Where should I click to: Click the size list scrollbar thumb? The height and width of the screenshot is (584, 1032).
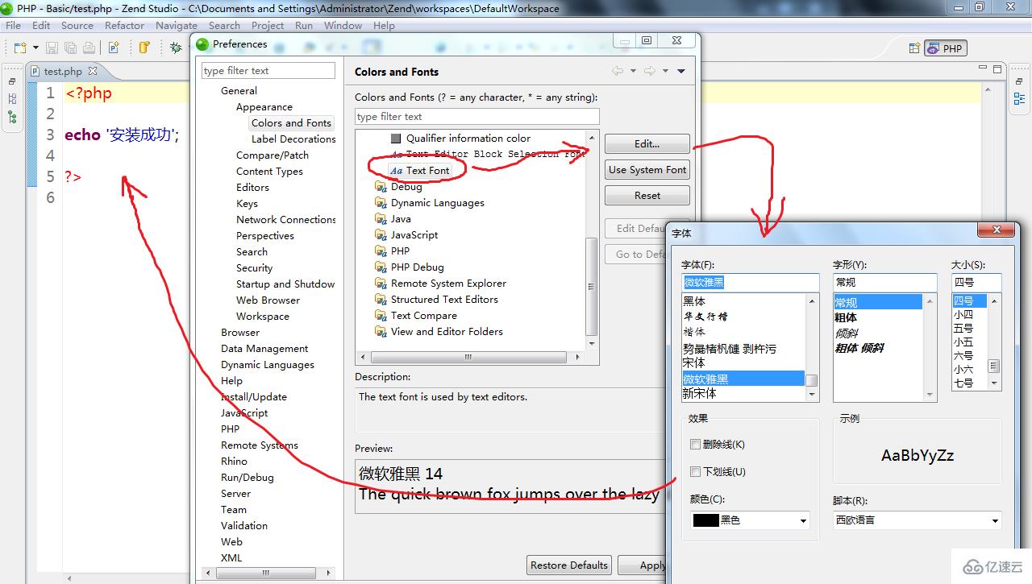tap(994, 366)
